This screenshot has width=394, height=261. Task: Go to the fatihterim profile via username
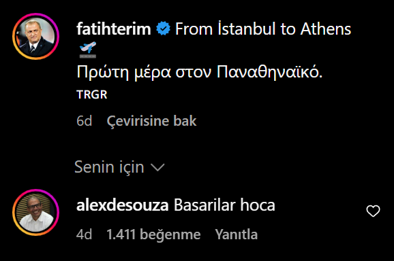coord(114,29)
